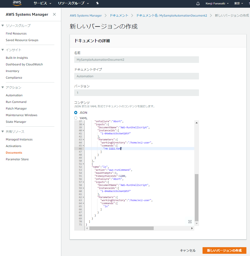The height and width of the screenshot is (256, 250).
Task: Open Saved Resource Groups in sidebar
Action: (22, 40)
